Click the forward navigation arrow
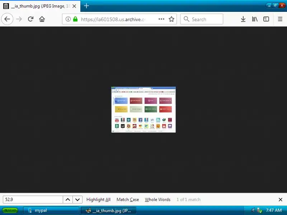 pos(19,19)
